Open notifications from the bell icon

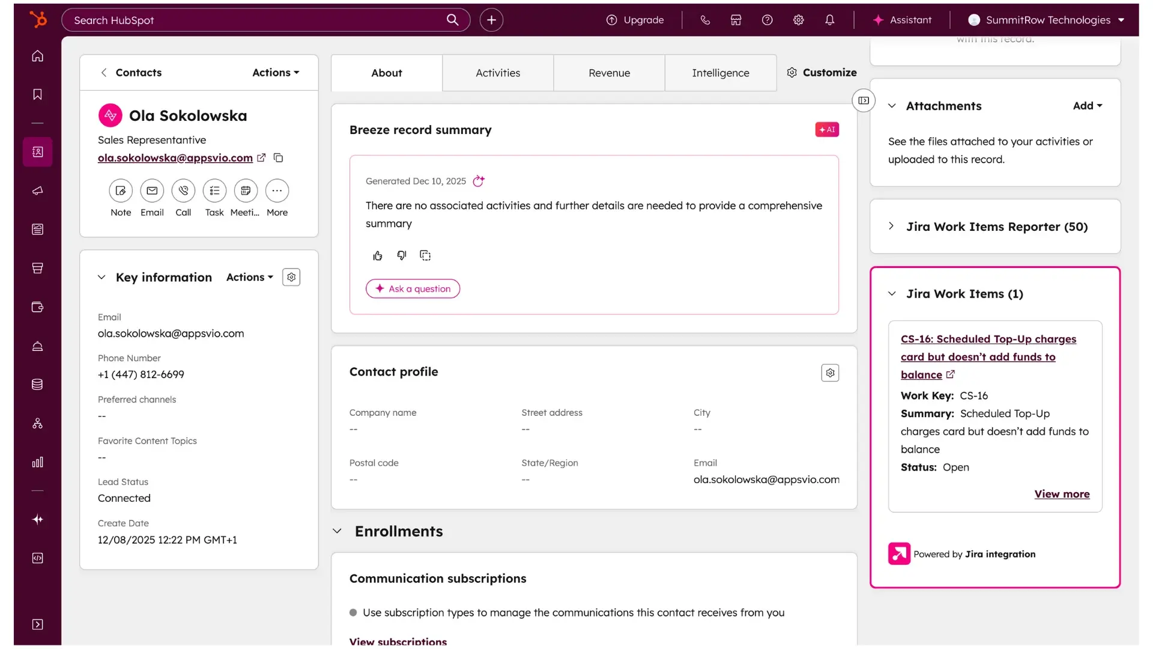(829, 20)
